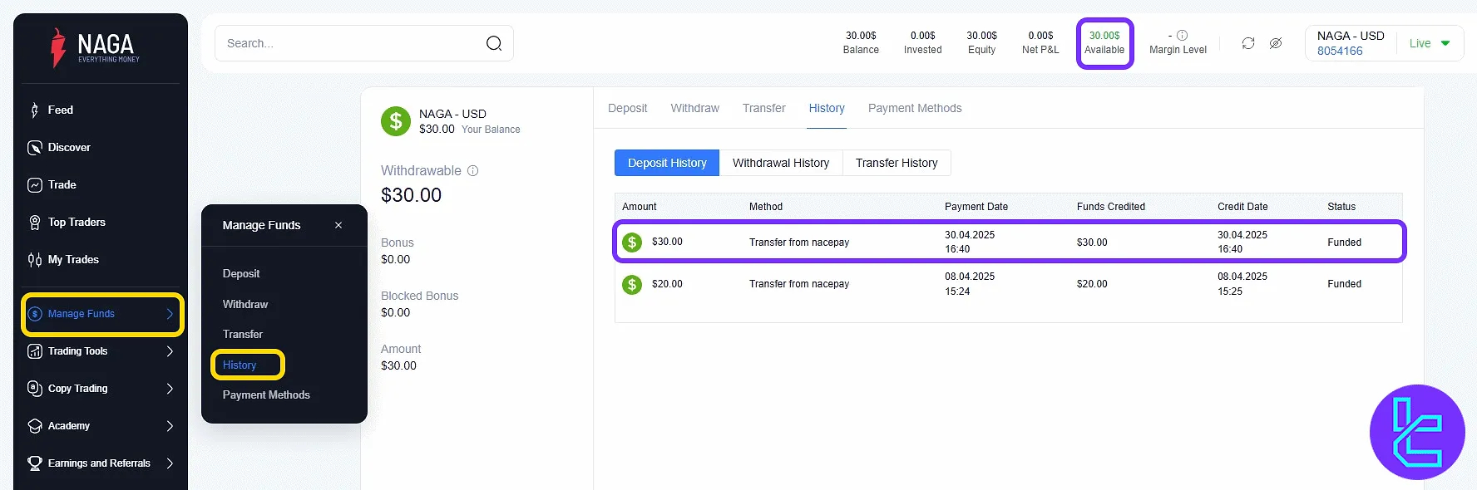The image size is (1477, 490).
Task: Select the History tab
Action: click(x=827, y=109)
